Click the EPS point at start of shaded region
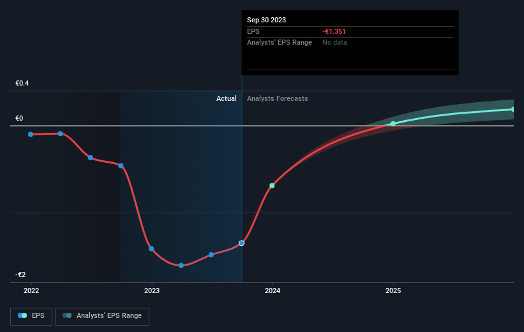 point(121,166)
